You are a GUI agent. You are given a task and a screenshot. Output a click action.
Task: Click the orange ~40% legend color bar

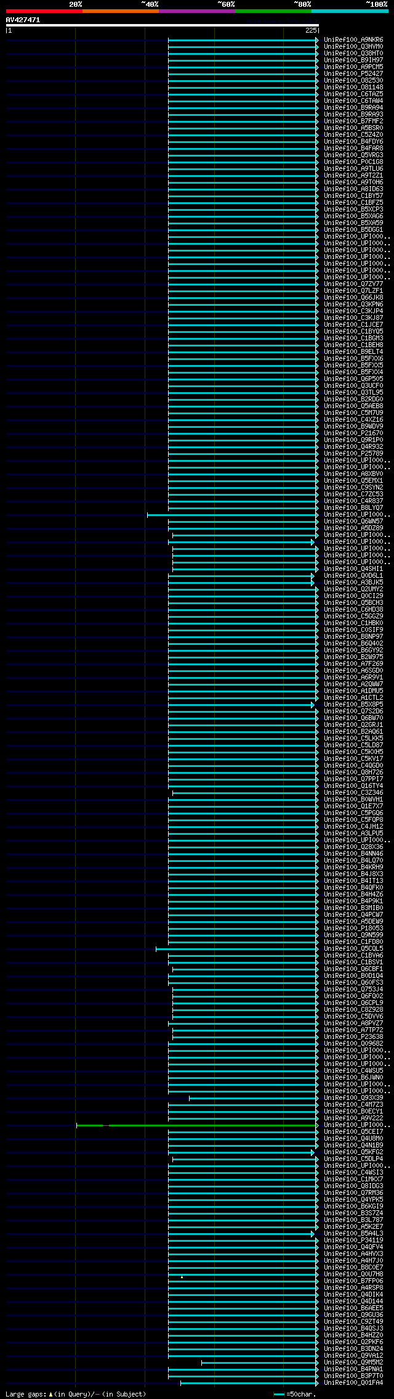[x=121, y=11]
